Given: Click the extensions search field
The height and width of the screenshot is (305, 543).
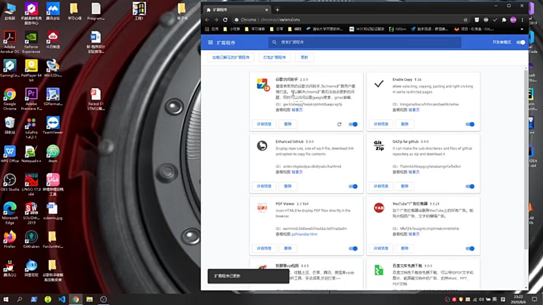Looking at the screenshot, I should pyautogui.click(x=365, y=42).
